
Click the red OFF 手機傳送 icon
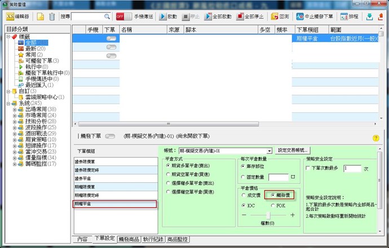click(x=121, y=16)
